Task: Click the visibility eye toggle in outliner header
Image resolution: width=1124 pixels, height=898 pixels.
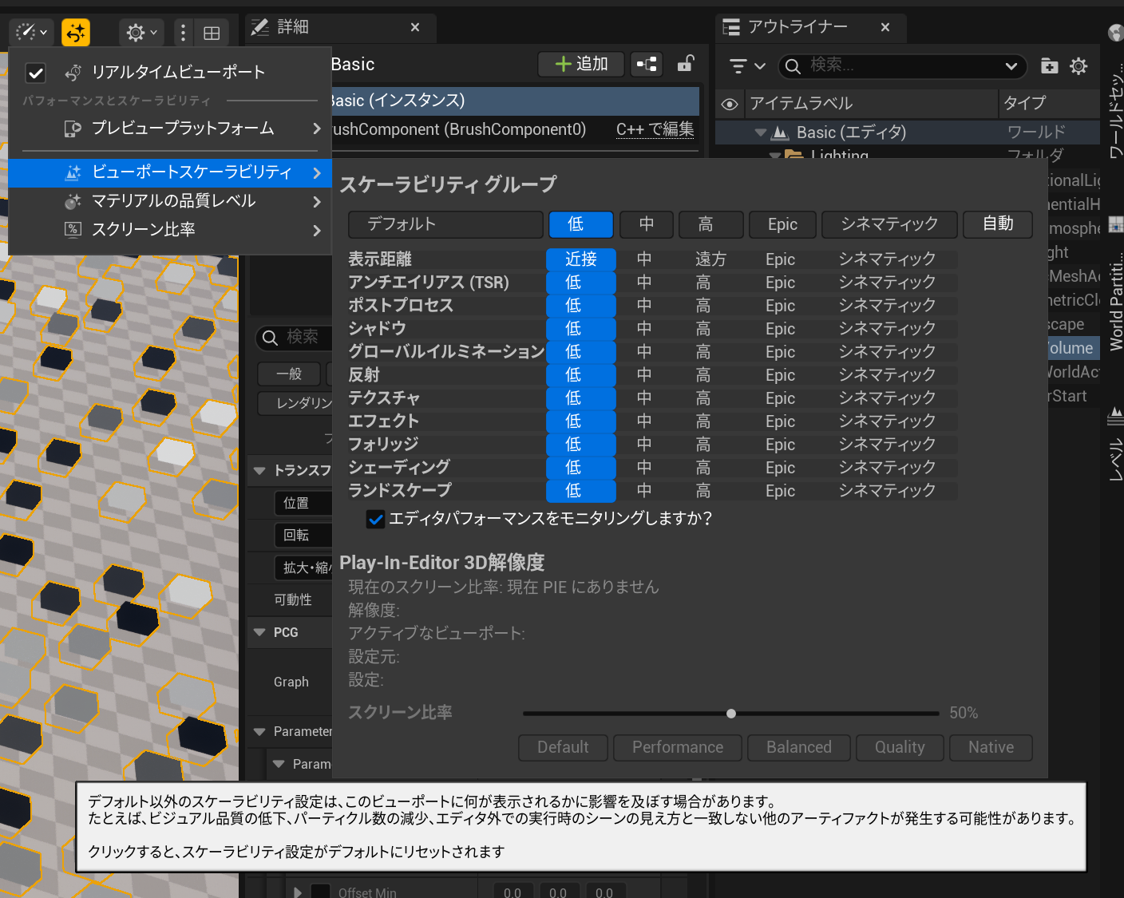Action: (x=729, y=104)
